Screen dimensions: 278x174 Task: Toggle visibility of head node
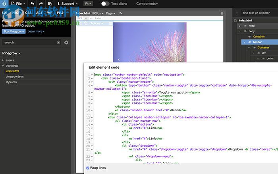pyautogui.click(x=245, y=26)
